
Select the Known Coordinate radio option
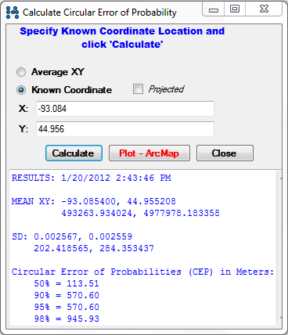tap(21, 90)
